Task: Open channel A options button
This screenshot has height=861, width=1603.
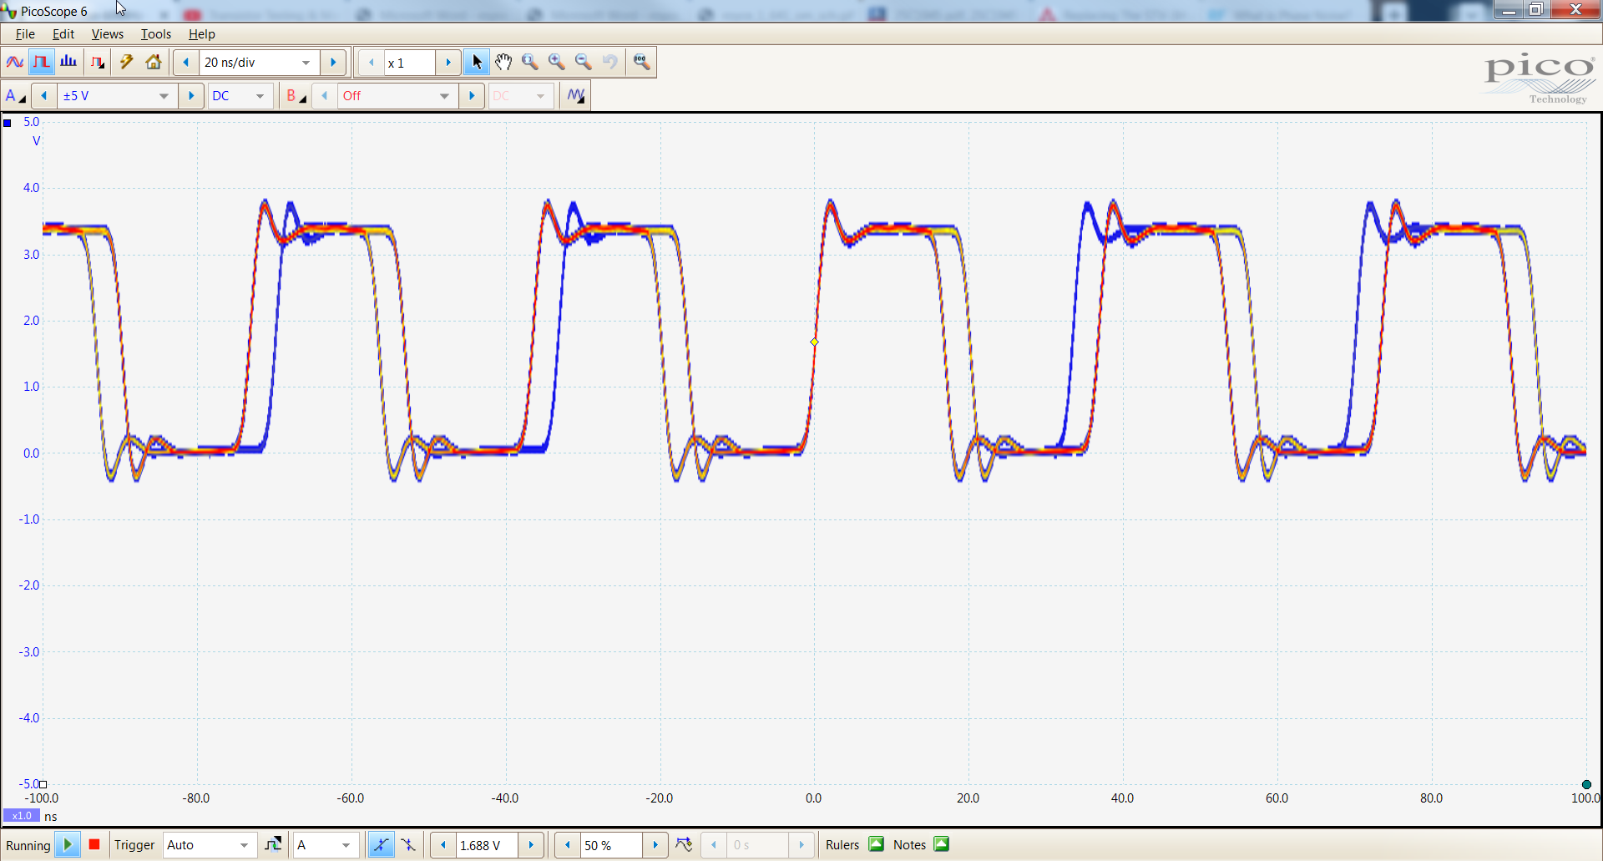Action: (15, 96)
